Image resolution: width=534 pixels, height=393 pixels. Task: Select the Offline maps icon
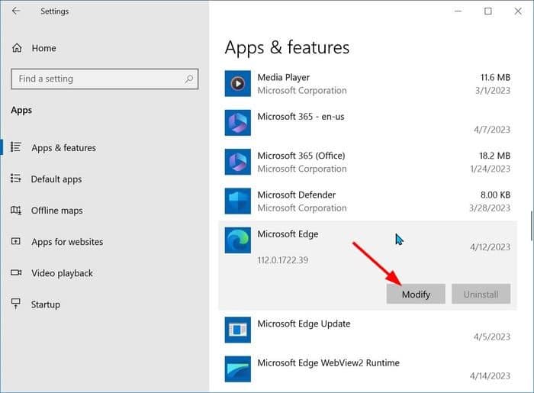(x=16, y=210)
